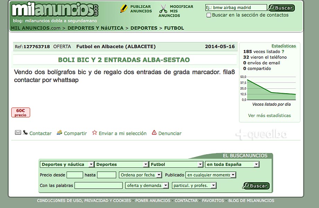Click the Compartir people icon

[x=60, y=133]
